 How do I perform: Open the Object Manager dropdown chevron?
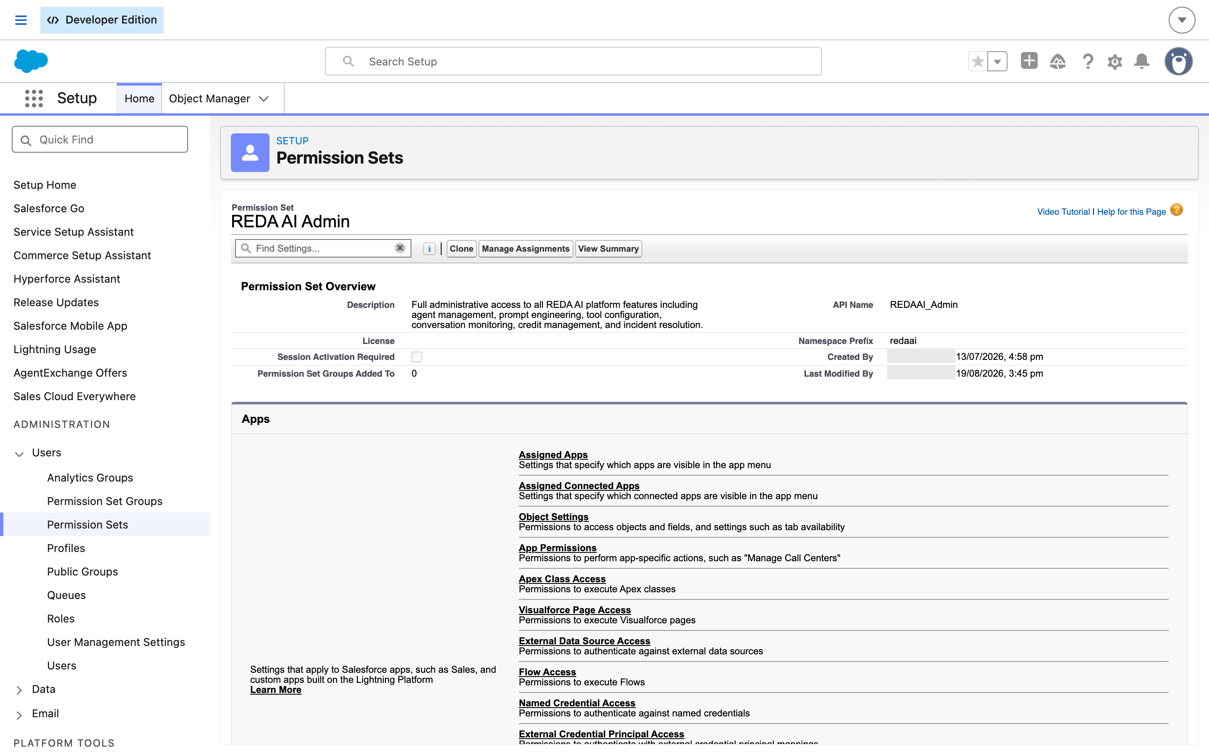(x=264, y=99)
